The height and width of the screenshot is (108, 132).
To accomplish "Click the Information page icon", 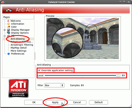I will 8,24.
